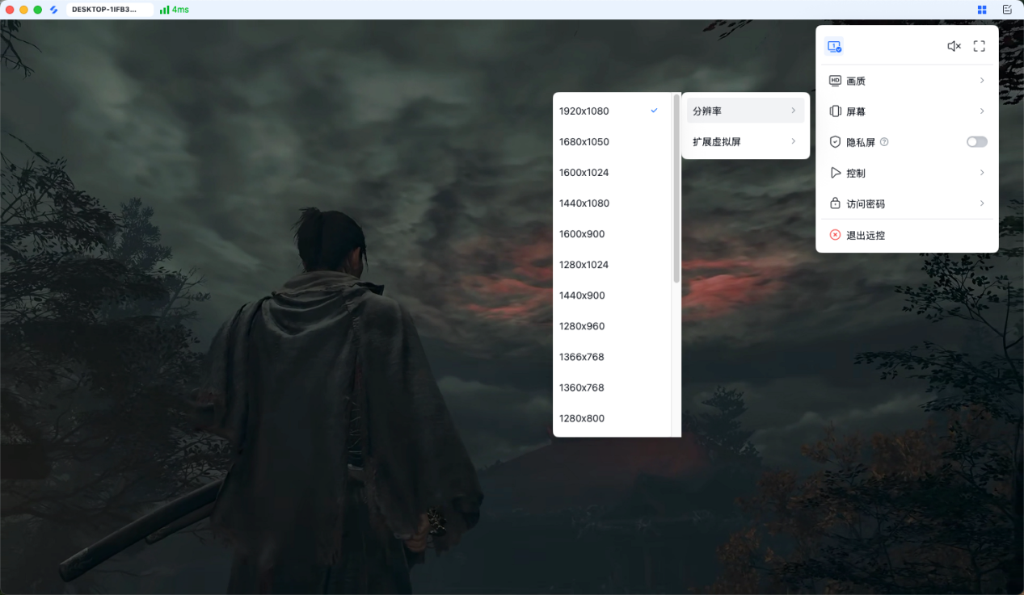Click the blue app logo icon in title bar
The height and width of the screenshot is (595, 1024).
54,10
